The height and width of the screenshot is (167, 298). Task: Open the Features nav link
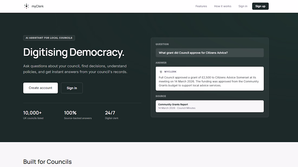tap(201, 6)
